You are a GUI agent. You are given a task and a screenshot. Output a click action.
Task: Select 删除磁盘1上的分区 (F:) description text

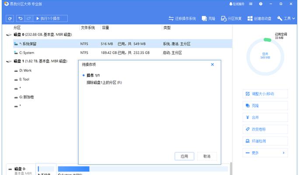[104, 82]
